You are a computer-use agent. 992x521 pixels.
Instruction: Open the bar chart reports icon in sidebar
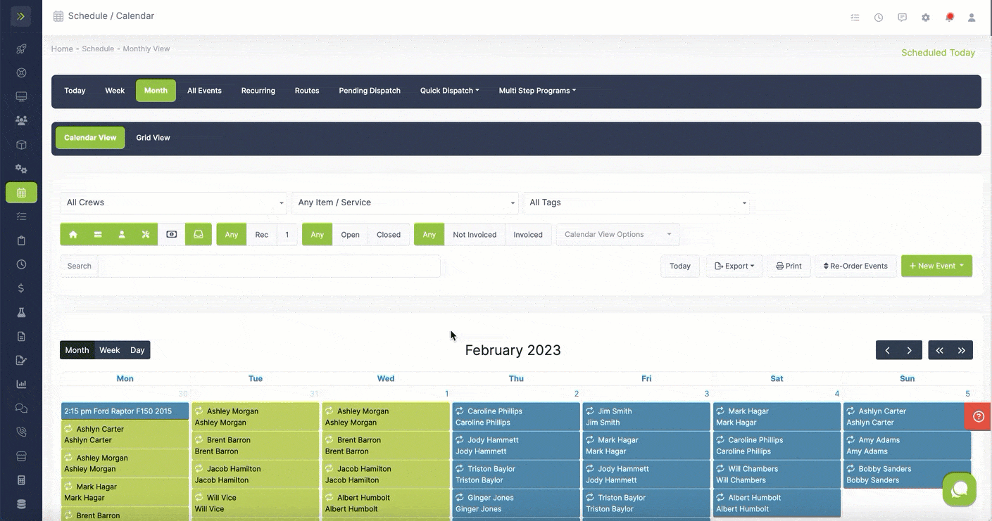(21, 384)
